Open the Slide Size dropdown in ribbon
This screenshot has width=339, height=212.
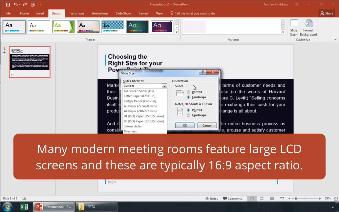click(294, 28)
